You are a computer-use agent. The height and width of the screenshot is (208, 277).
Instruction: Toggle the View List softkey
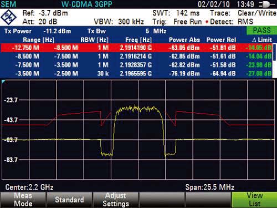(x=254, y=200)
